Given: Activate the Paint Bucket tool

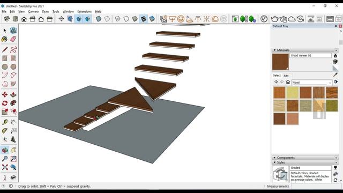Looking at the screenshot, I should pos(5,39).
